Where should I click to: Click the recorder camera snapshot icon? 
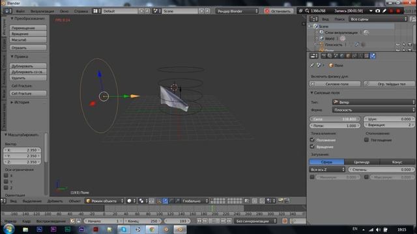coord(378,11)
